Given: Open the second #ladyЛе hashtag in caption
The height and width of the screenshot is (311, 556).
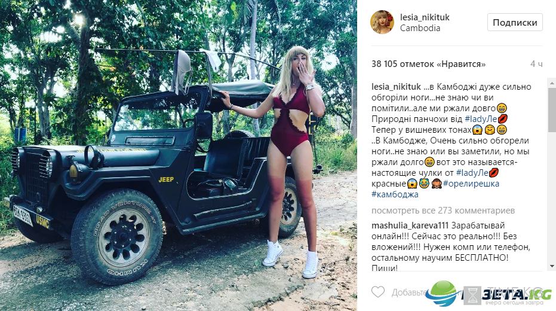Looking at the screenshot, I should pos(472,173).
